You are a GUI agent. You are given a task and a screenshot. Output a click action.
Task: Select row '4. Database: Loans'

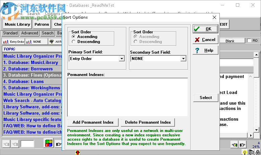point(32,81)
